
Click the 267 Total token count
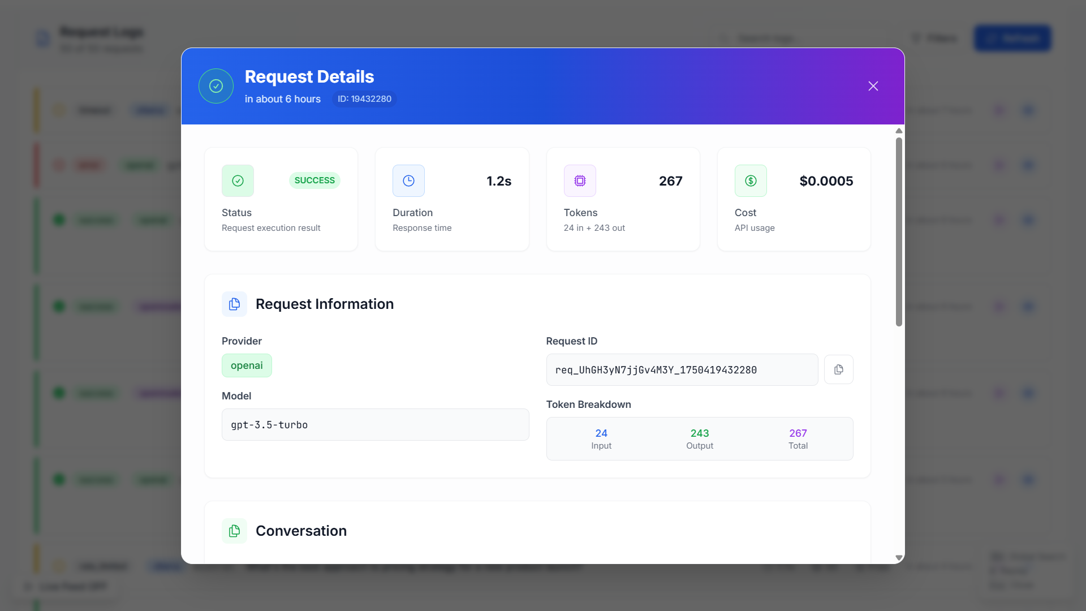(798, 433)
